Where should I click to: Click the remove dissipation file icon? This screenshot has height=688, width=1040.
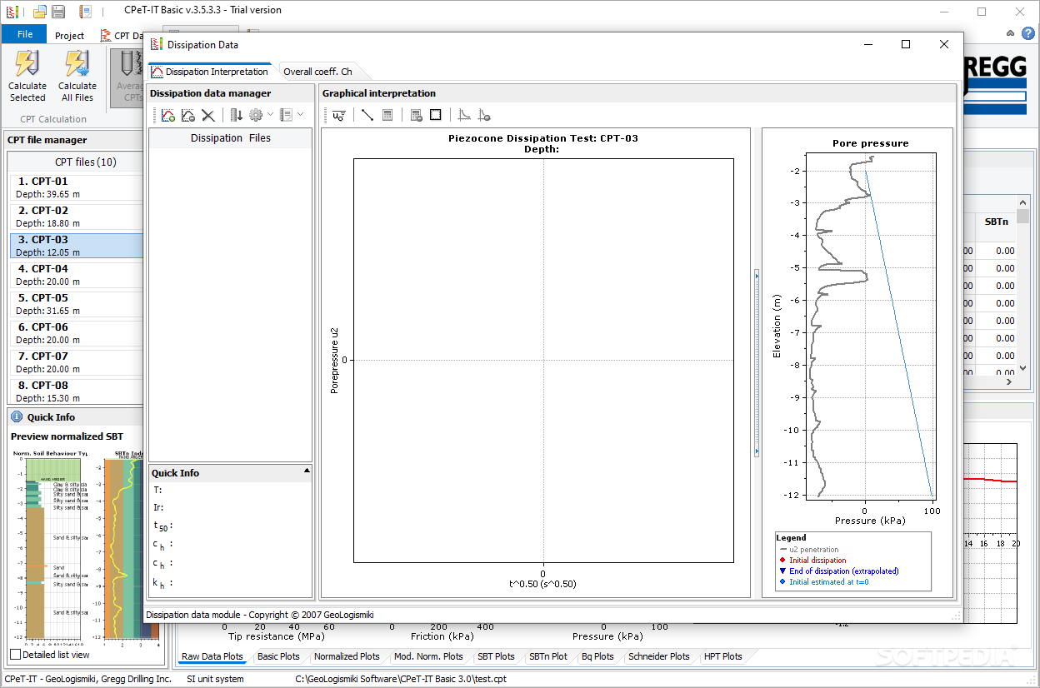(x=188, y=115)
